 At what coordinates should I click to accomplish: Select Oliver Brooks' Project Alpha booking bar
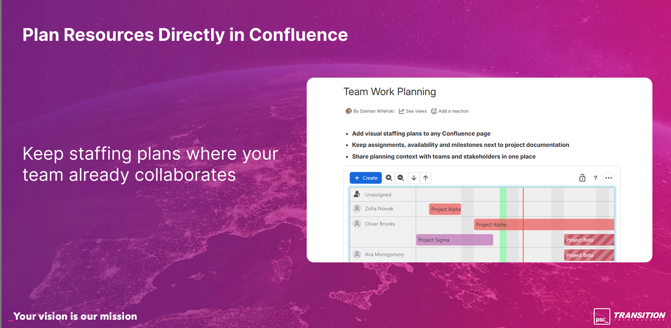tap(544, 224)
